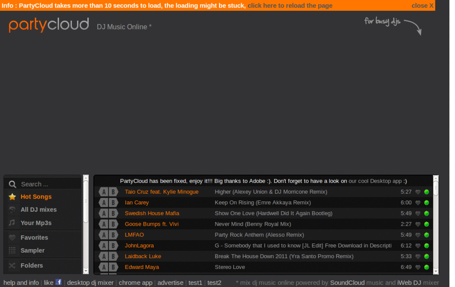The height and width of the screenshot is (287, 455).
Task: Favorite LMFAO Party Rock Anthem heart
Action: coord(418,235)
